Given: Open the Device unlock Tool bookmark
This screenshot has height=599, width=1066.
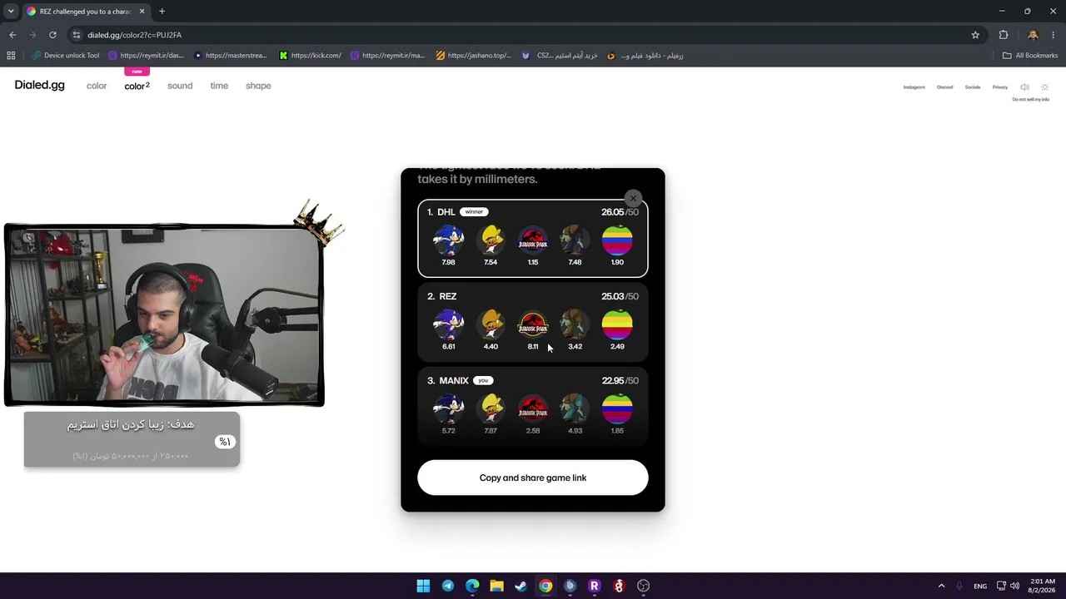Looking at the screenshot, I should (x=66, y=56).
